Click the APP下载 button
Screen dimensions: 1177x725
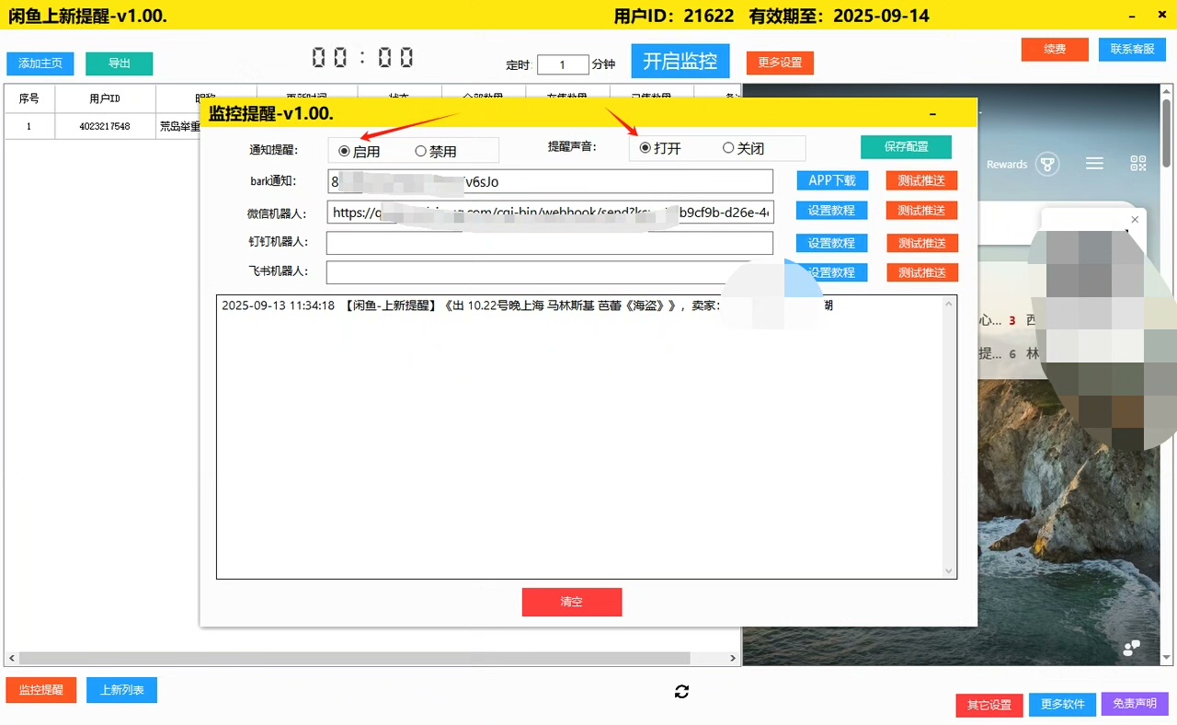[x=832, y=180]
